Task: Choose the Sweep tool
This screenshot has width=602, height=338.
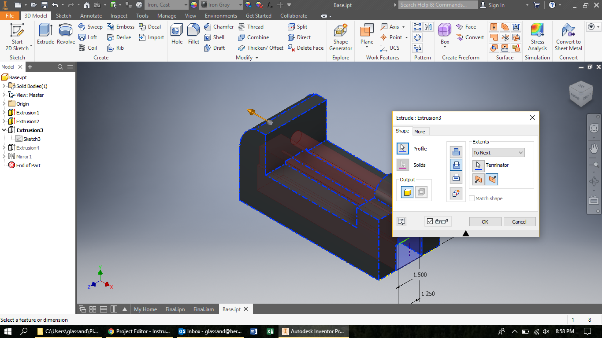Action: click(x=90, y=27)
